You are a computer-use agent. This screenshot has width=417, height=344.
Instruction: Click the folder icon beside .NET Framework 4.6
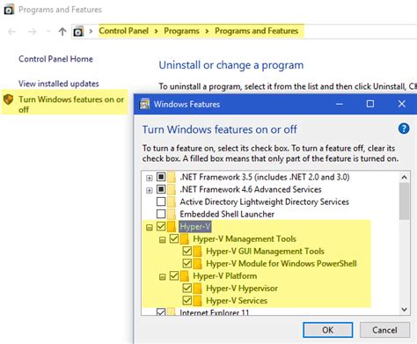(172, 189)
